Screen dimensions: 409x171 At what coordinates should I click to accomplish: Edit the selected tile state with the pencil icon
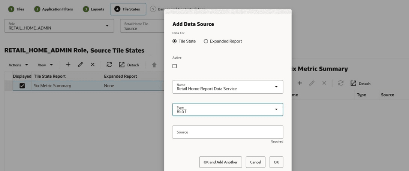coord(80,65)
